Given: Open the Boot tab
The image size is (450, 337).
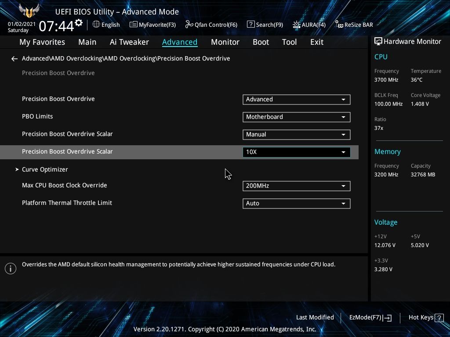Looking at the screenshot, I should click(x=261, y=42).
